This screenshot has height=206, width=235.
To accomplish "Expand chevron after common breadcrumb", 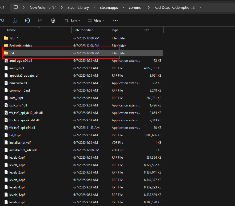I will 149,7.
